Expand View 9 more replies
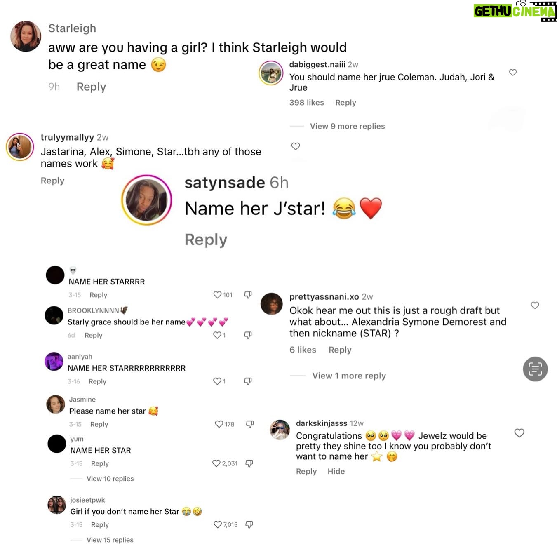Viewport: 557px width, 557px height. click(347, 126)
